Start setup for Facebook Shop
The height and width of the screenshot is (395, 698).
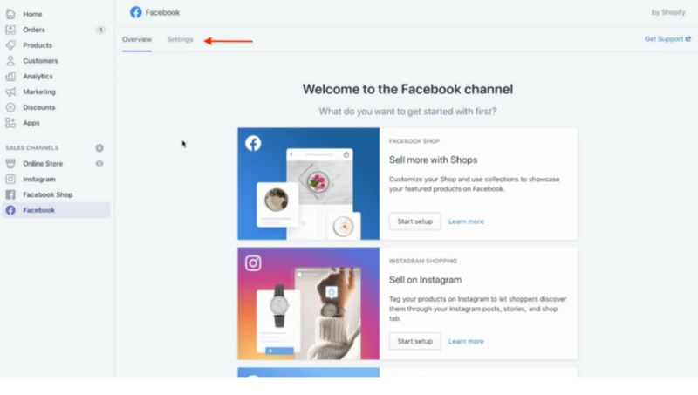click(x=415, y=221)
